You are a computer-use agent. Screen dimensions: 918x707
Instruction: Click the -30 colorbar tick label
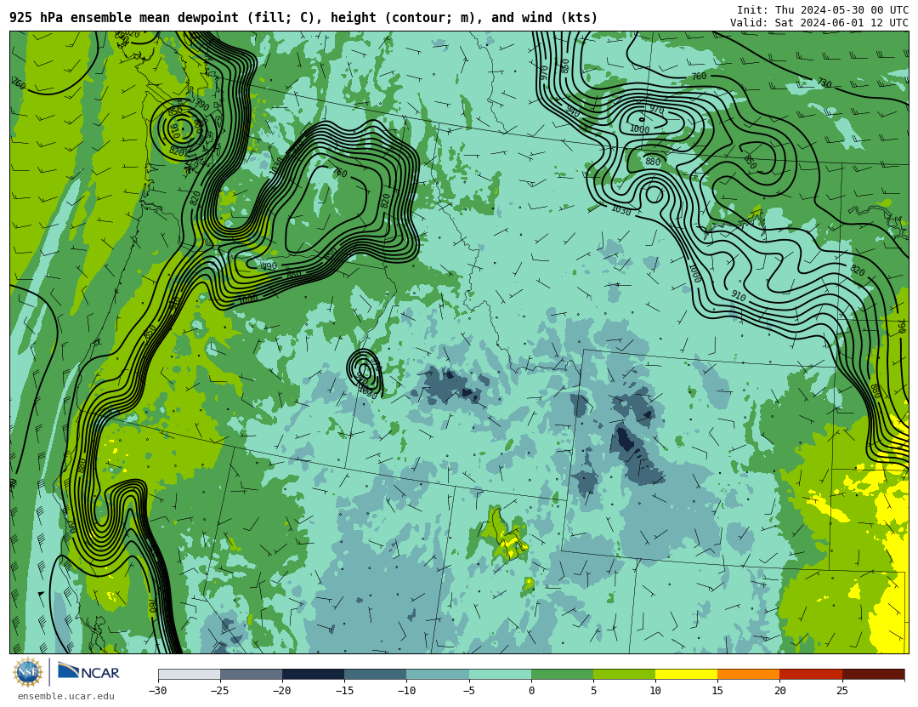pos(157,691)
